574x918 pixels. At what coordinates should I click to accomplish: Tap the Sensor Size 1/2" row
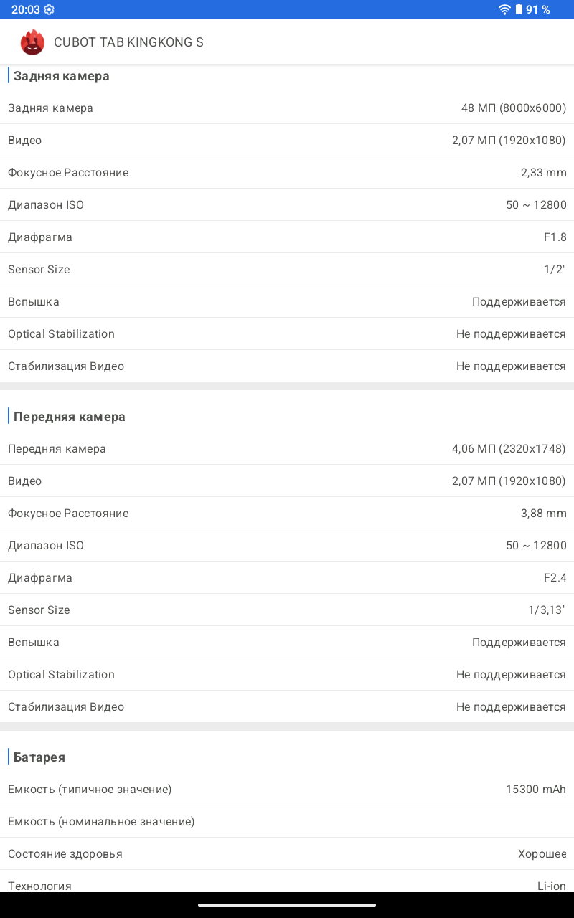coord(287,270)
